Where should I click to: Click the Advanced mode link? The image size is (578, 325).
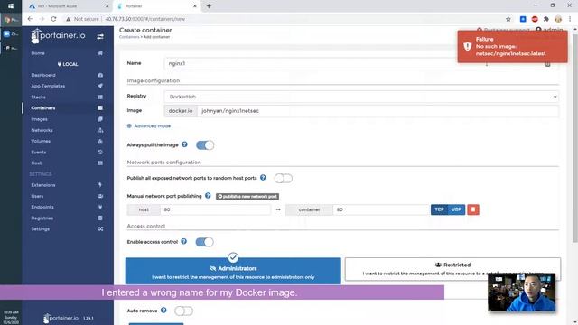[149, 126]
